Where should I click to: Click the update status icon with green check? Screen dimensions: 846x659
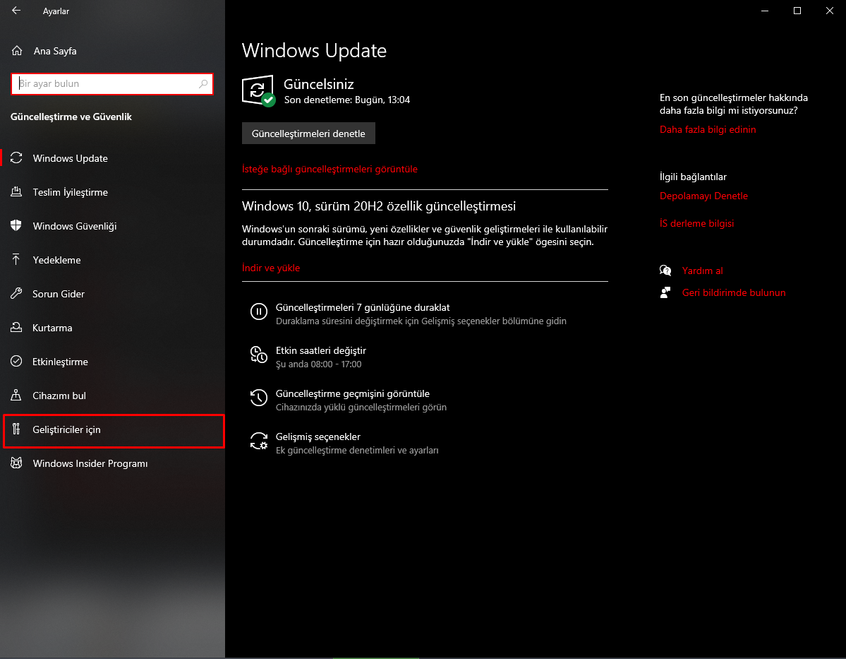(x=258, y=90)
